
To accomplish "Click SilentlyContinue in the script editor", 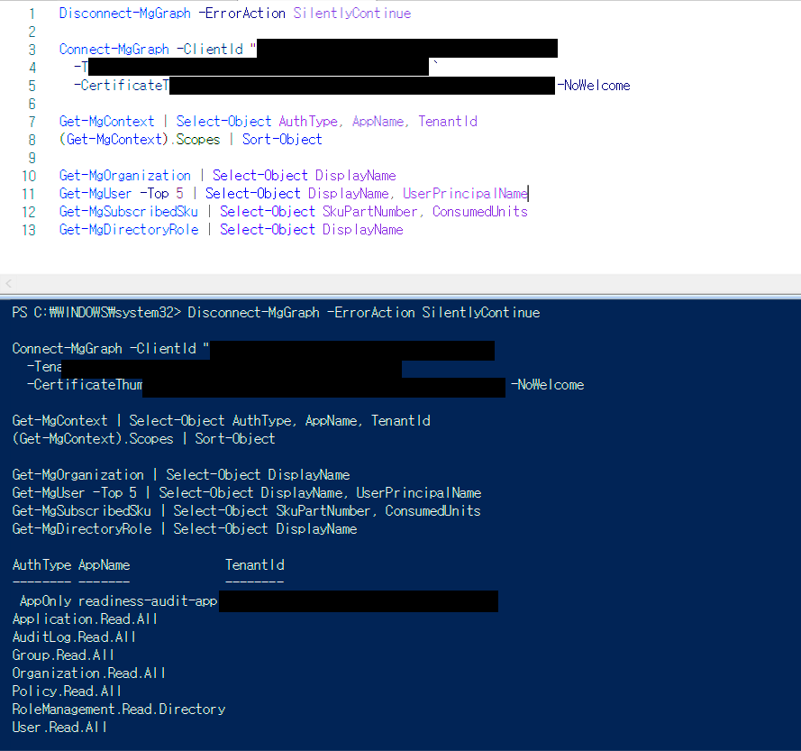I will 352,14.
